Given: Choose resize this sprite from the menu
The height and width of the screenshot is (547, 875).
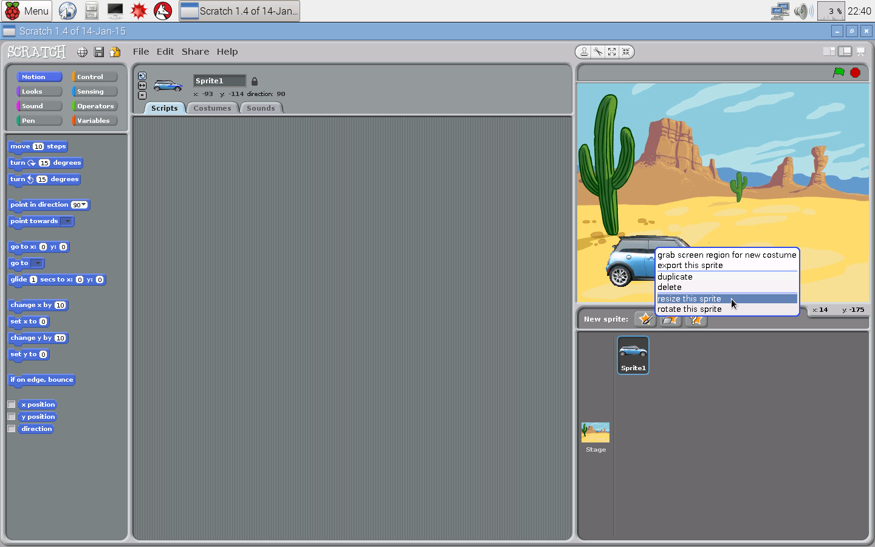Looking at the screenshot, I should click(x=689, y=298).
